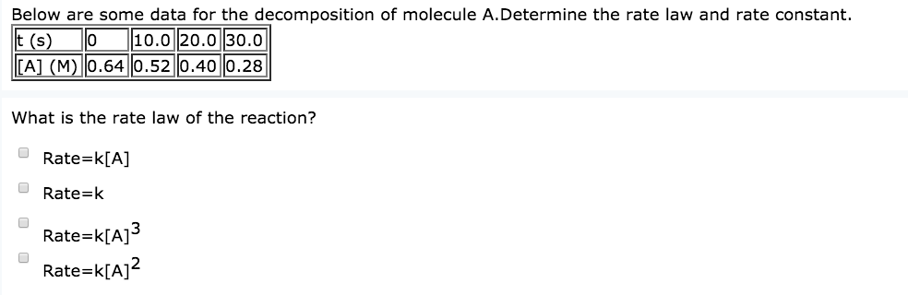Select the table cell showing 10.0
The width and height of the screenshot is (908, 295).
click(x=152, y=40)
